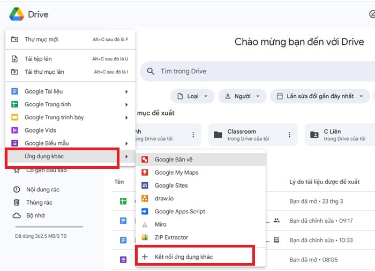375x271 pixels.
Task: Open the Lần sửa đổi gần đây nhất dropdown
Action: point(320,96)
